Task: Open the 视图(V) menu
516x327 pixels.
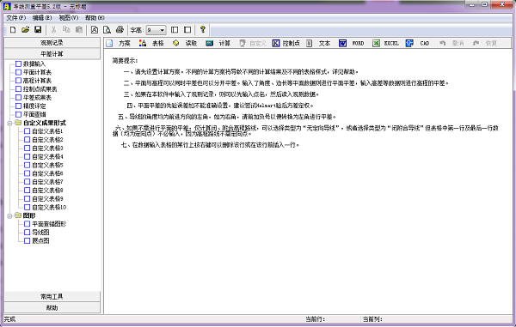Action: tap(69, 18)
